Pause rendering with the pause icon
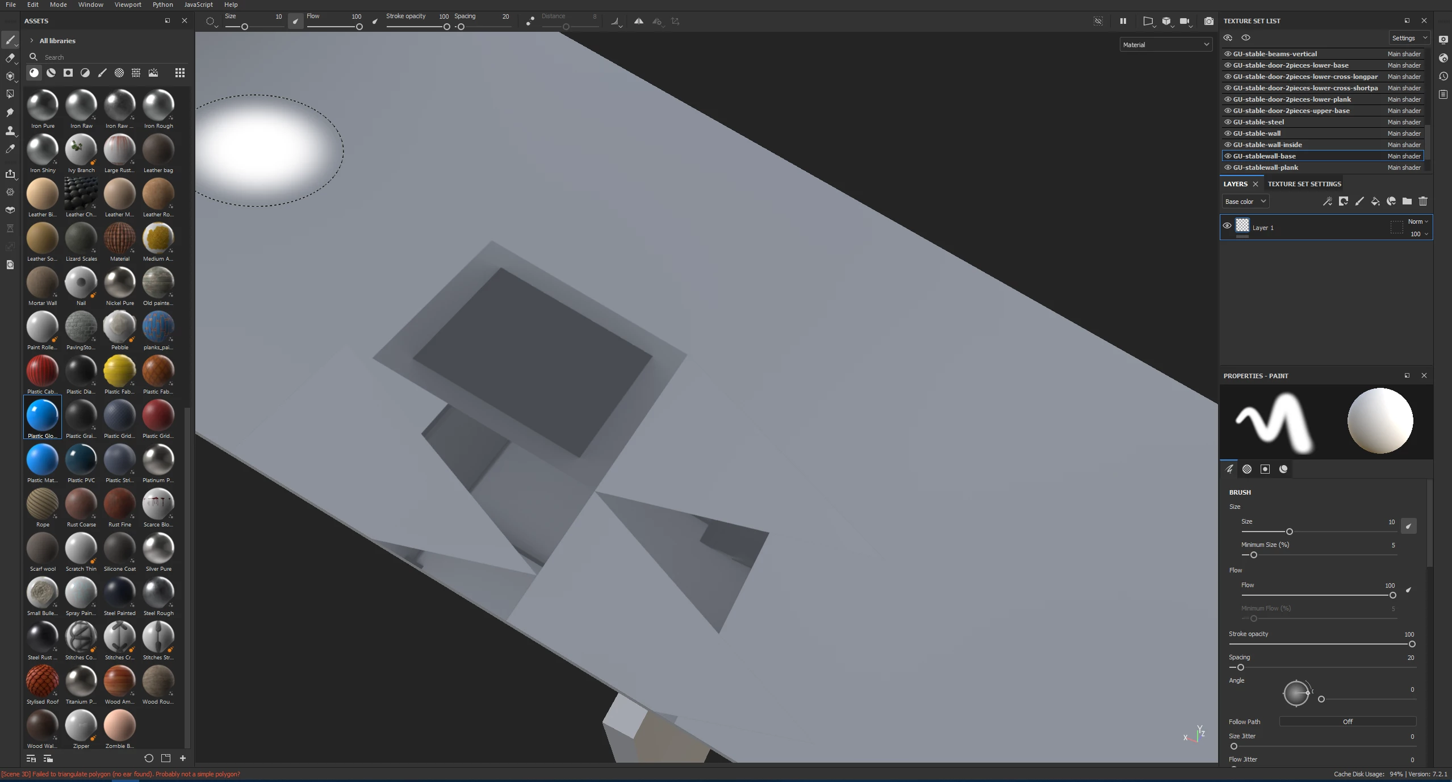The width and height of the screenshot is (1452, 782). (1123, 21)
